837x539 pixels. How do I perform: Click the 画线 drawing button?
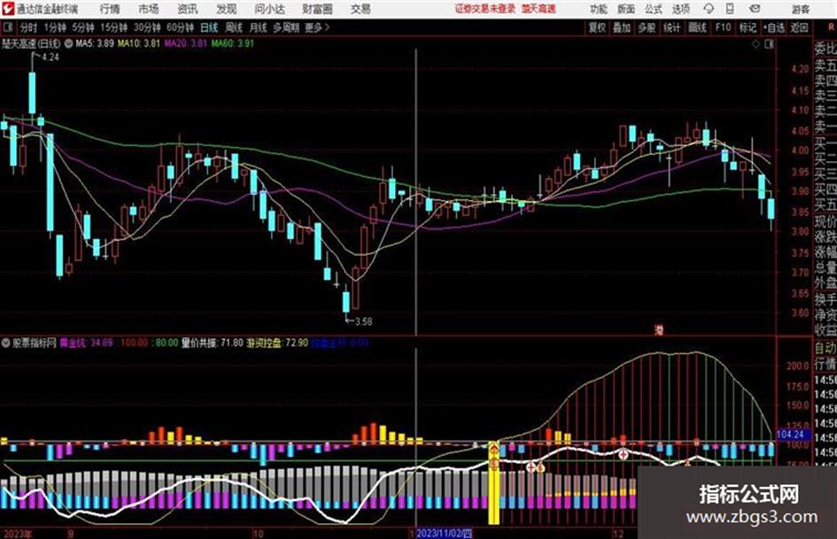pos(697,27)
